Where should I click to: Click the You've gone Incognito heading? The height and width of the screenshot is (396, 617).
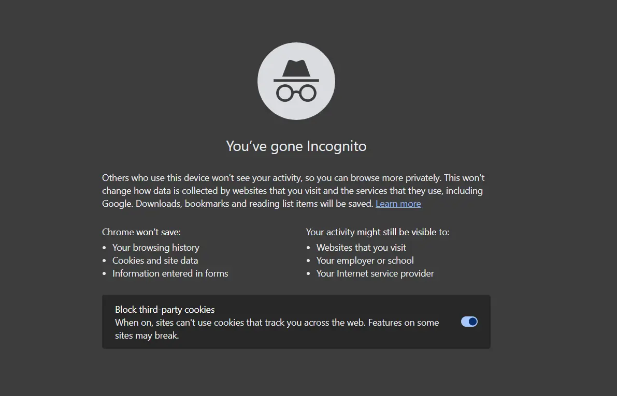click(296, 146)
